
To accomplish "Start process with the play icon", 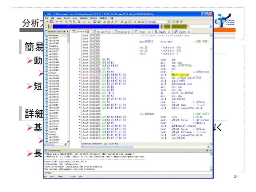I will pyautogui.click(x=135, y=22).
